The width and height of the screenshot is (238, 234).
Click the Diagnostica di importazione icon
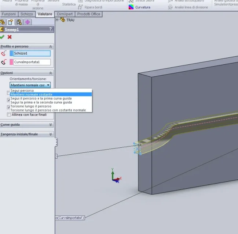point(80,1)
